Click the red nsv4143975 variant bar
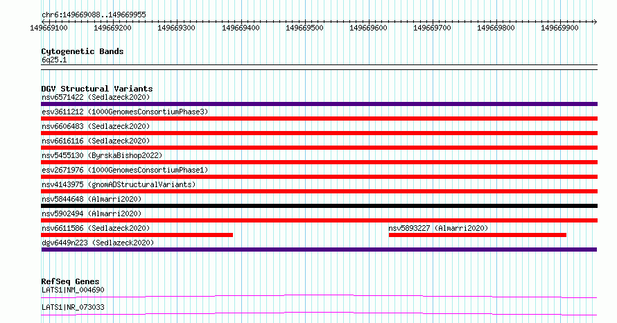The image size is (617, 323). (x=319, y=191)
